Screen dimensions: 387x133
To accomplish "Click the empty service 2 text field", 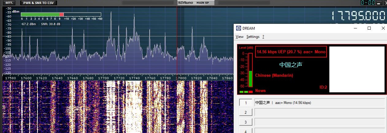I will [x=320, y=112].
